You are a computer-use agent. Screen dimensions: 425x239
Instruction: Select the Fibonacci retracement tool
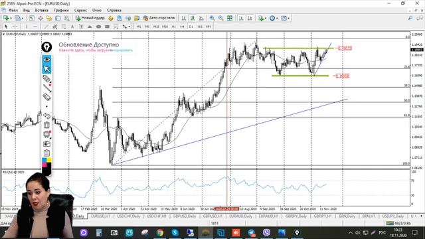click(64, 27)
